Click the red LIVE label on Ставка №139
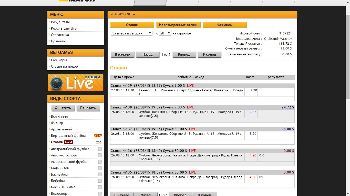350x196 pixels. pos(190,85)
